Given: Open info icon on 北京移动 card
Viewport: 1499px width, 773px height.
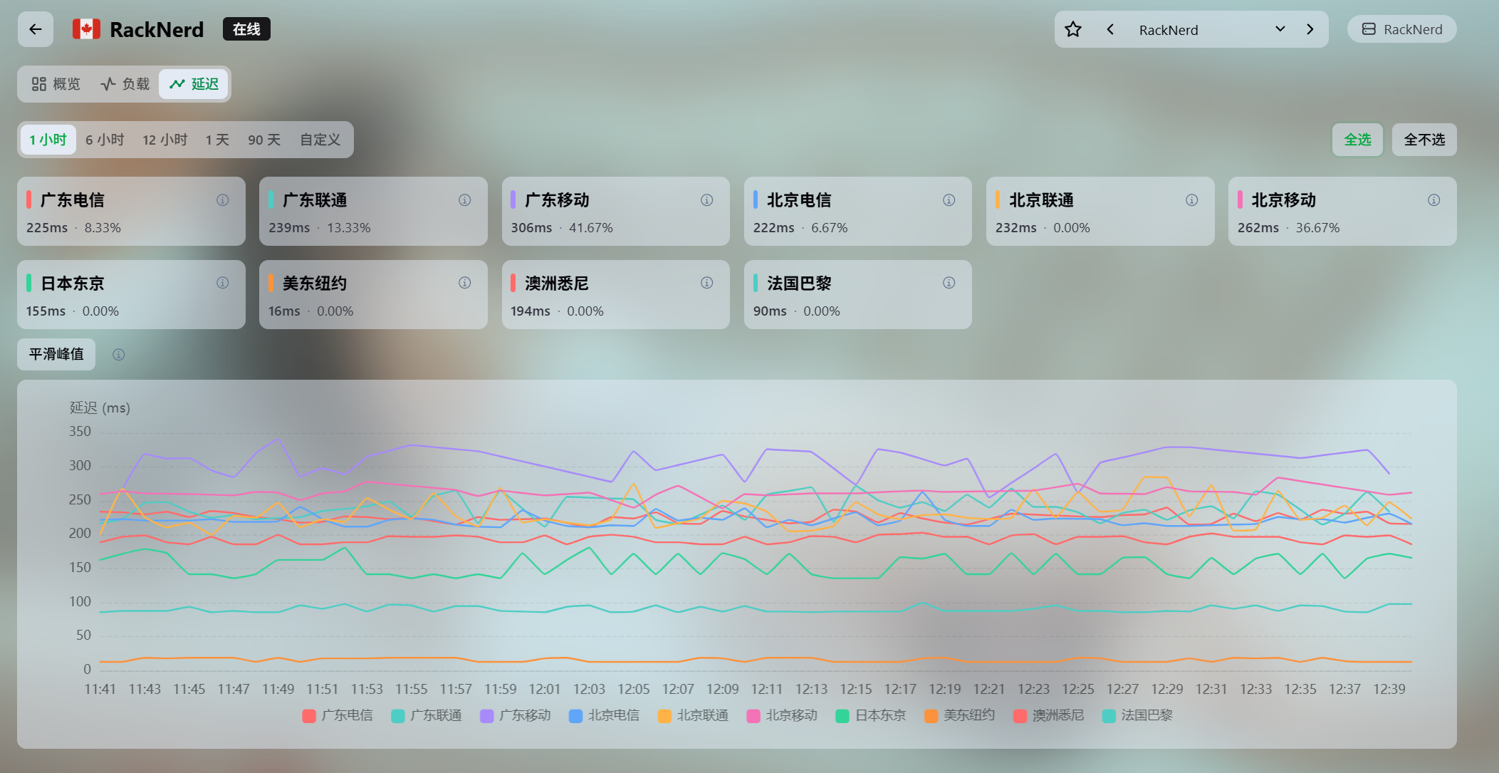Looking at the screenshot, I should (1433, 200).
